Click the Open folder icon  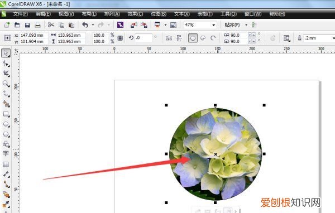pyautogui.click(x=17, y=25)
